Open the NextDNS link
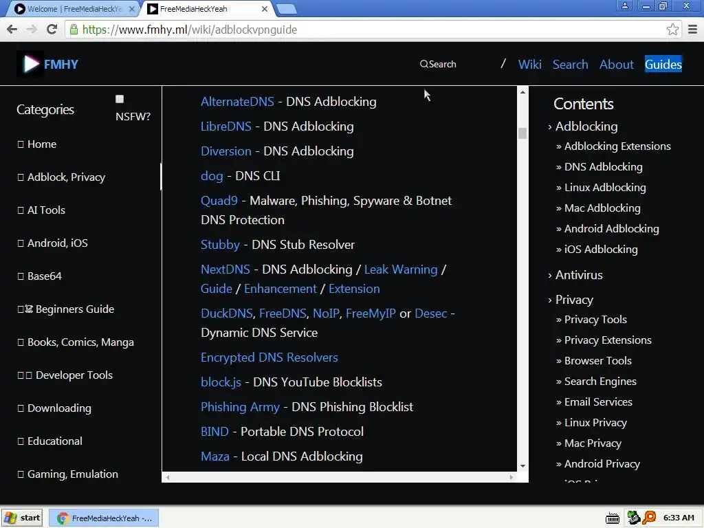 click(x=225, y=269)
